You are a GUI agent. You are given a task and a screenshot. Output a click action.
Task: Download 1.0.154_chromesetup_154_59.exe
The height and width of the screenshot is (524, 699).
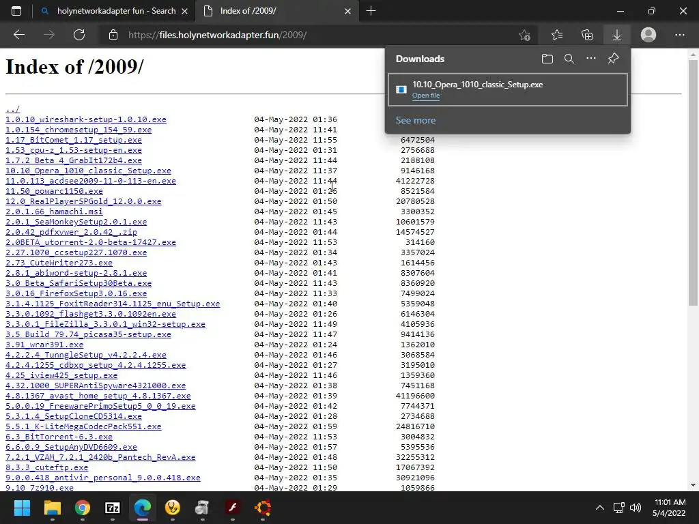(x=79, y=130)
